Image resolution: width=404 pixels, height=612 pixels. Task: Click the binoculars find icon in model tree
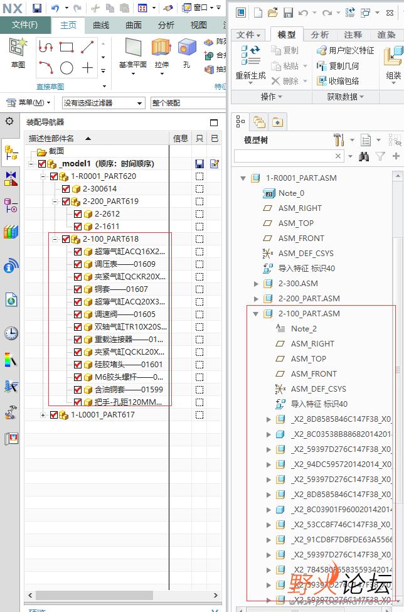[x=364, y=156]
